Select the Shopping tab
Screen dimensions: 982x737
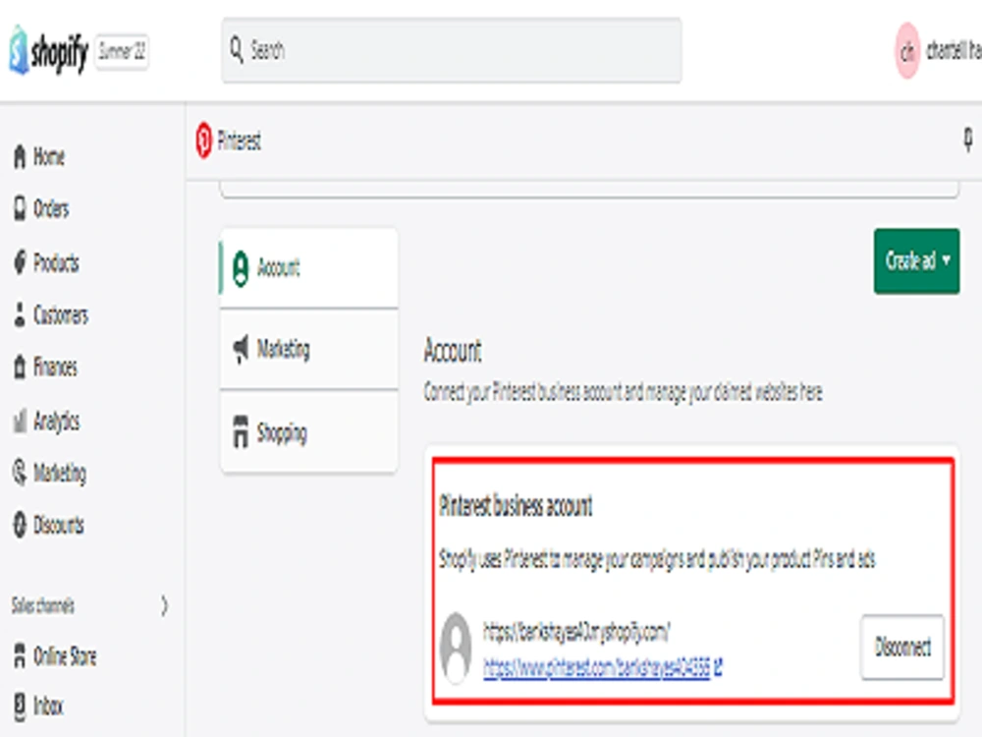pyautogui.click(x=308, y=431)
